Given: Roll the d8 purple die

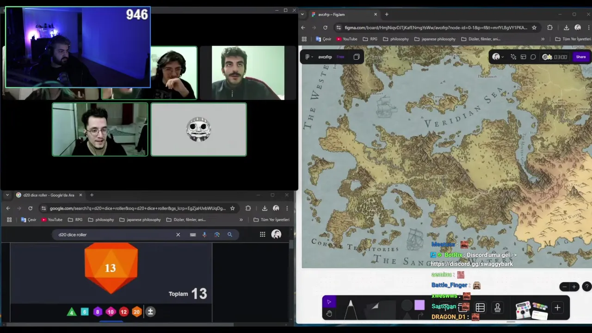Looking at the screenshot, I should pos(98,312).
